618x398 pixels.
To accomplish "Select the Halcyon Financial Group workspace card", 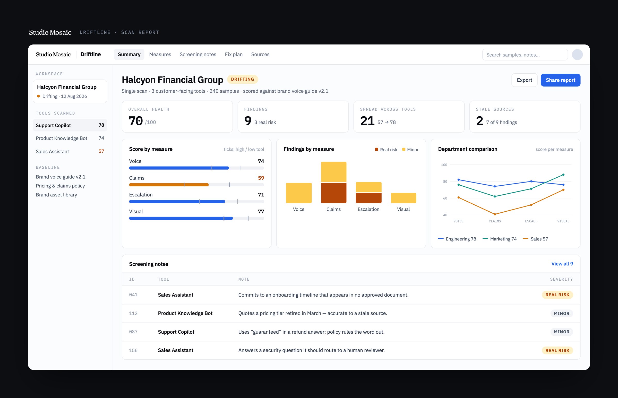I will pyautogui.click(x=70, y=91).
